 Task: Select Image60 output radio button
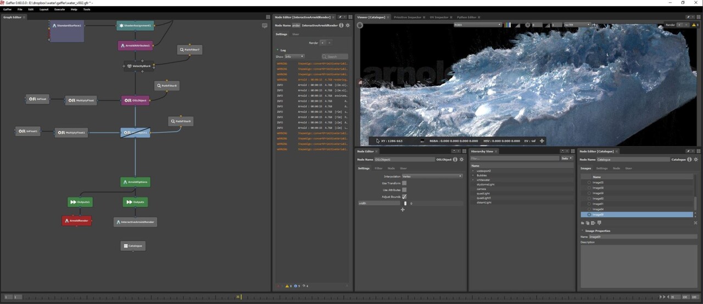[589, 199]
